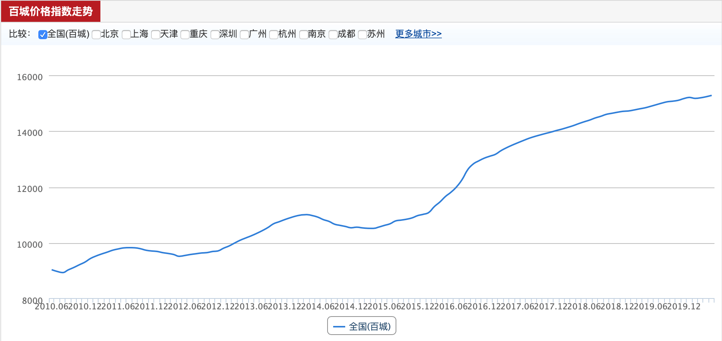Click the blue legend line marker
The width and height of the screenshot is (722, 341).
[339, 327]
